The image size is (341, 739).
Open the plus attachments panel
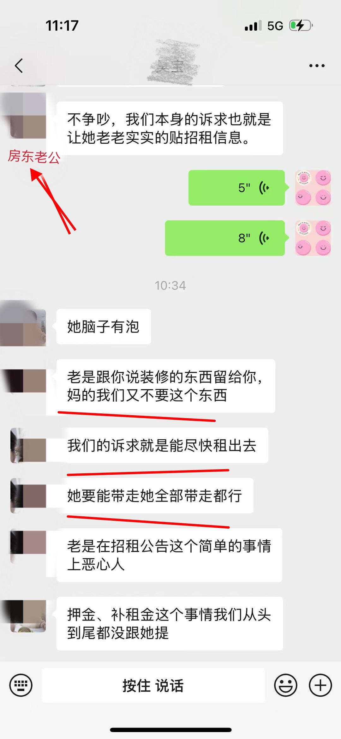(320, 685)
